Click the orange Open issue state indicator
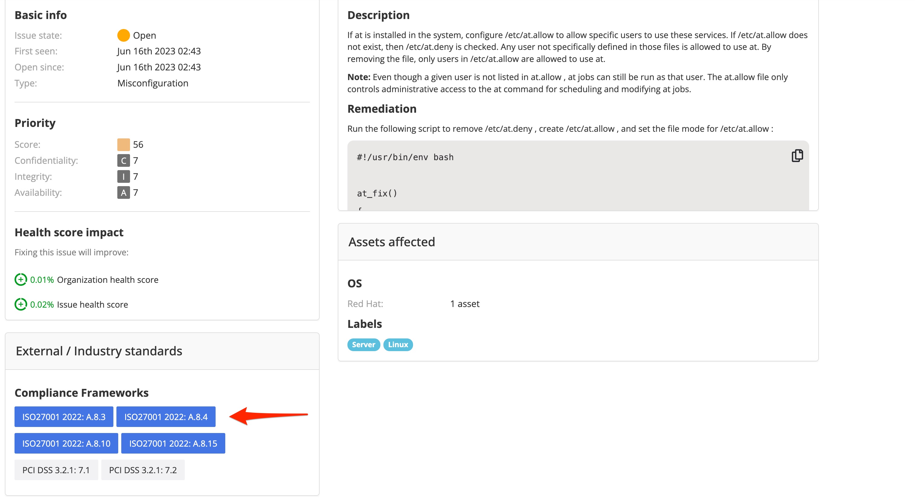Viewport: 915px width, 501px height. (x=123, y=35)
